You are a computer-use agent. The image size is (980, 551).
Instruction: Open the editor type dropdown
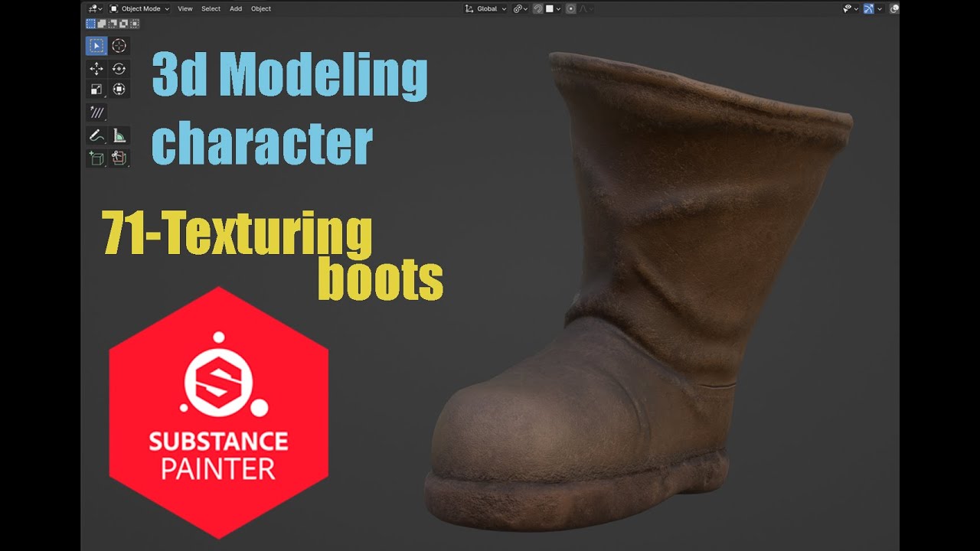(x=95, y=8)
